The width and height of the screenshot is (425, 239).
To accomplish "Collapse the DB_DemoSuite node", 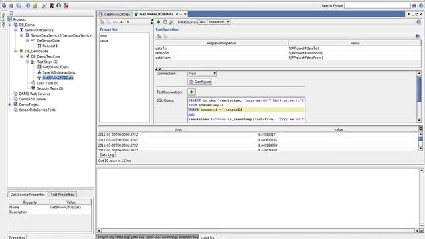I will [x=16, y=51].
